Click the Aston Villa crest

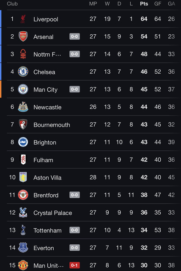pyautogui.click(x=23, y=177)
